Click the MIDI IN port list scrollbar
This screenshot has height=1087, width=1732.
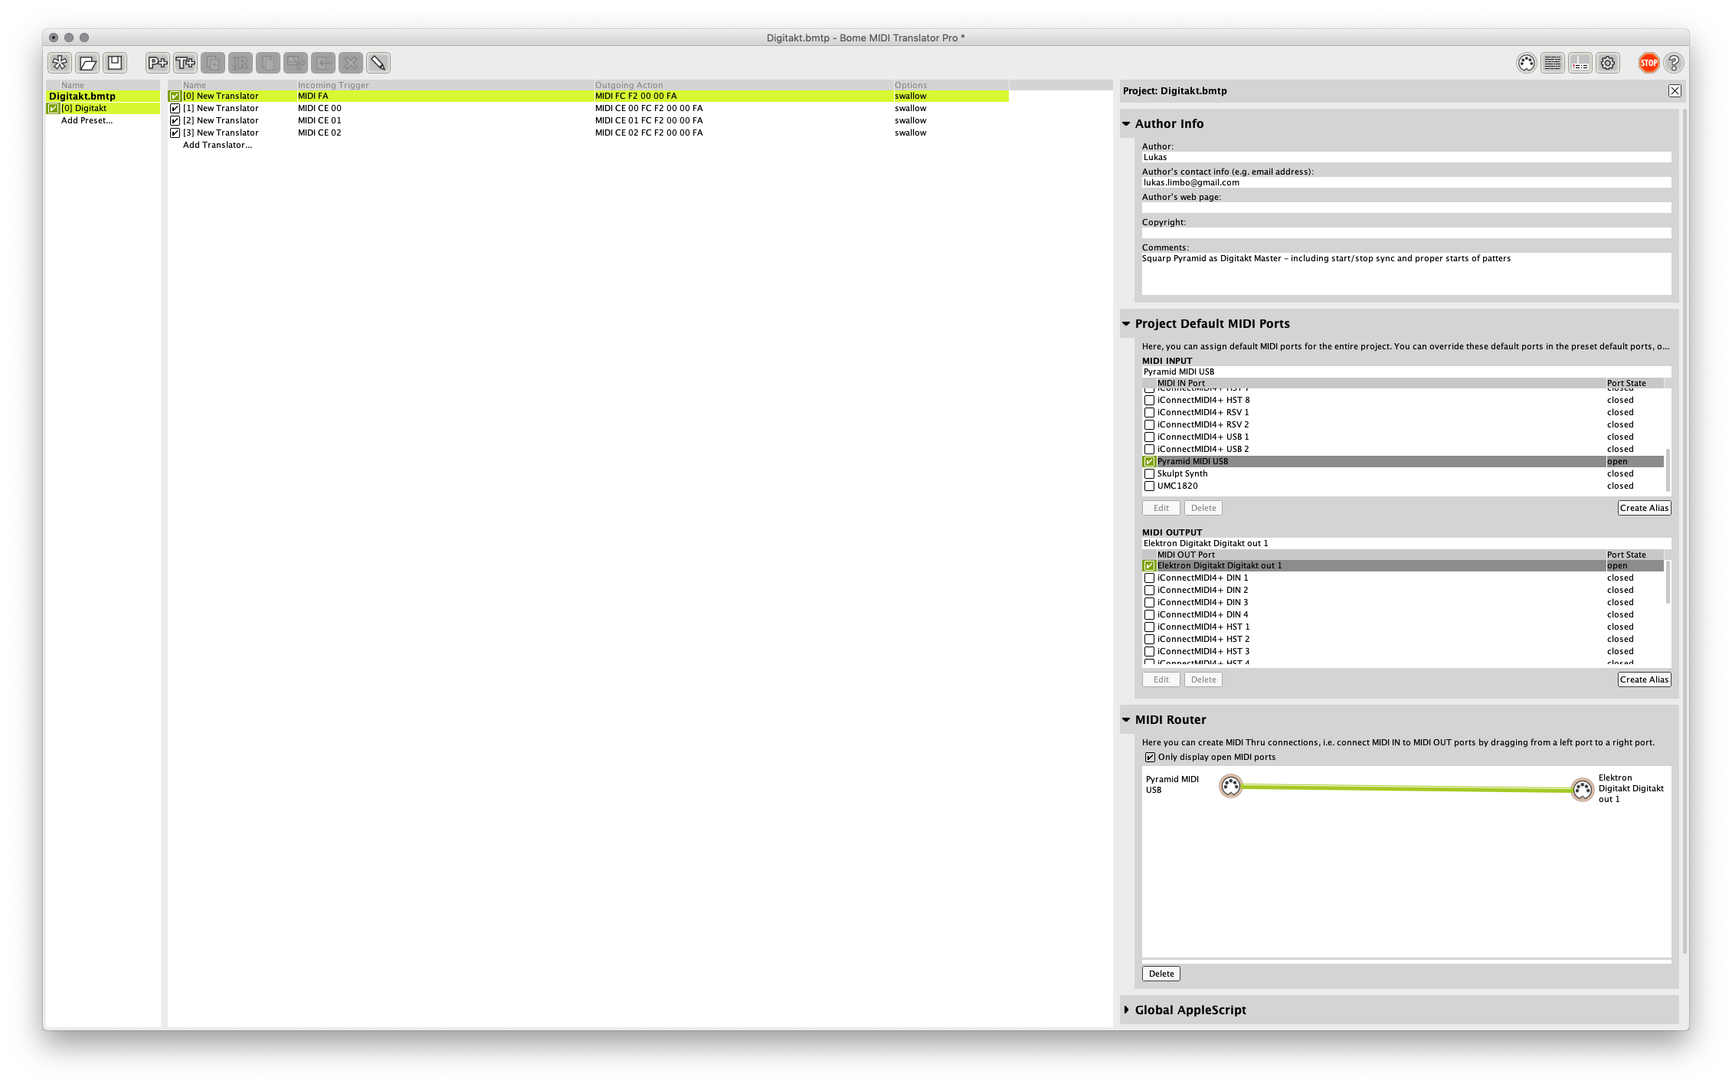(1668, 470)
